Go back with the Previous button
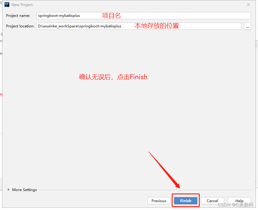 pyautogui.click(x=159, y=201)
